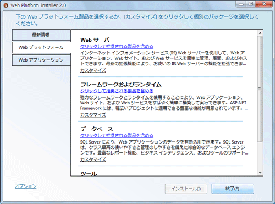The width and height of the screenshot is (275, 204).
Task: Close the Web Platform Installer window
Action: pos(264,4)
